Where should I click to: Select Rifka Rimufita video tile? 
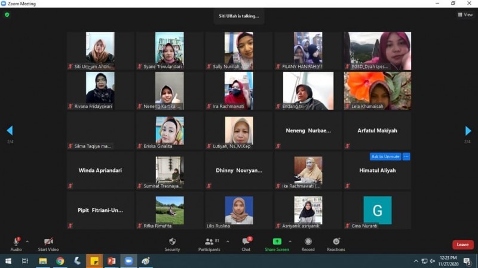pyautogui.click(x=170, y=210)
